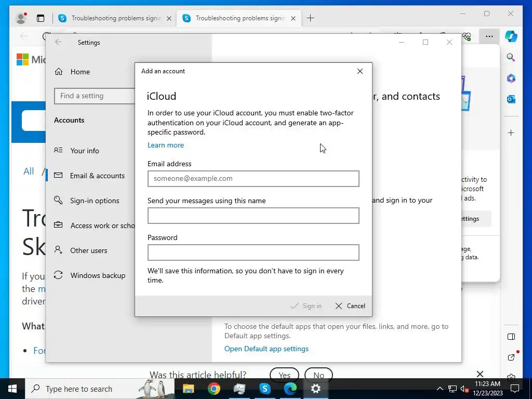
Task: Switch to first Troubleshooting problems Edge tab
Action: (110, 18)
